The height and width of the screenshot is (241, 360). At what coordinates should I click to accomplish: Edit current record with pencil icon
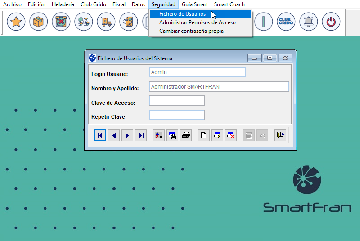click(217, 135)
